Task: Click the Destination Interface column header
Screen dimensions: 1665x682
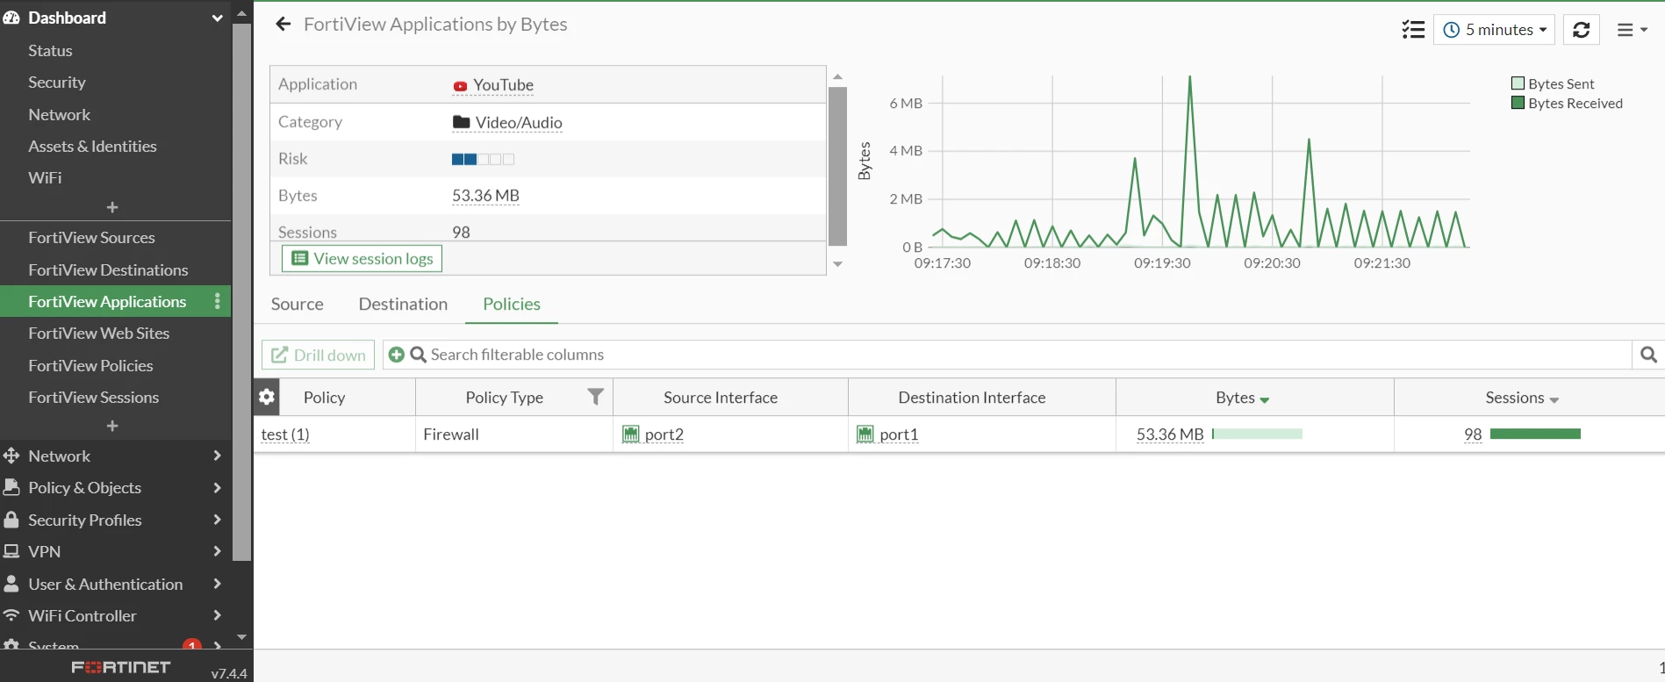Action: (972, 397)
